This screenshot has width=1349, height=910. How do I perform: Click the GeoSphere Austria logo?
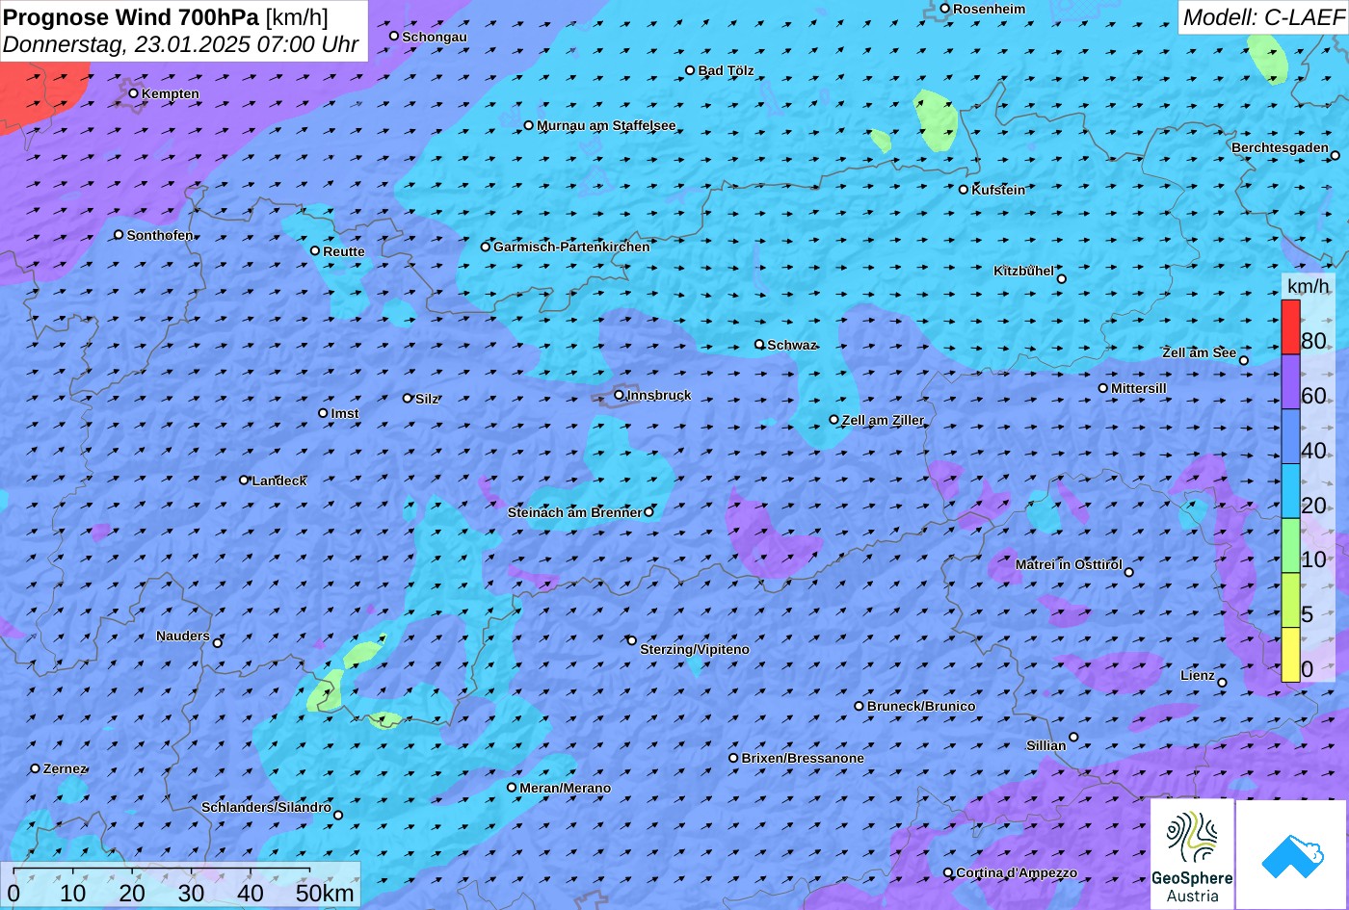pos(1192,854)
